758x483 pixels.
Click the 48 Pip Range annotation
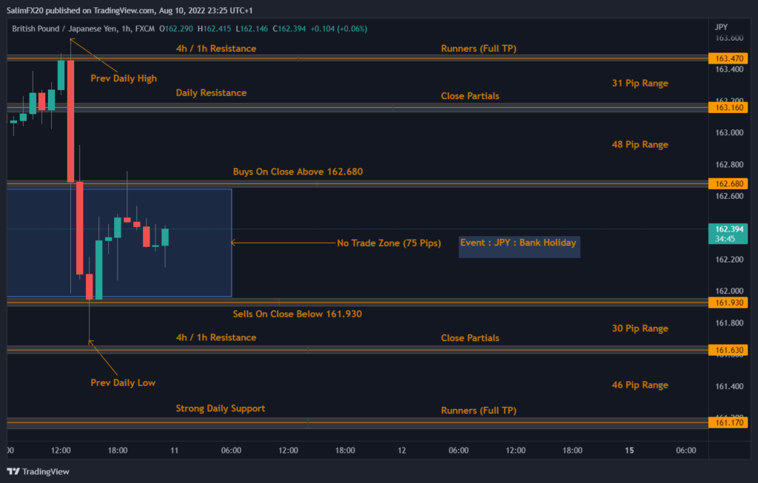click(640, 145)
